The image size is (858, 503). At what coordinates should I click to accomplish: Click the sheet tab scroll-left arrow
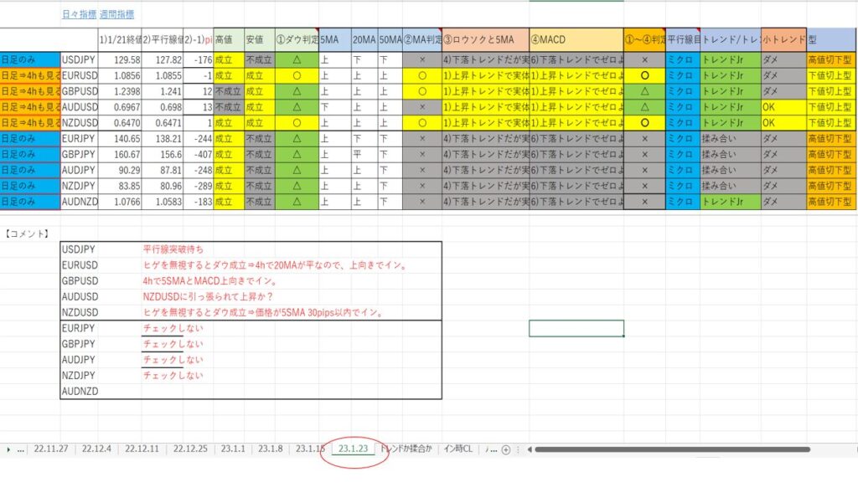coord(8,449)
